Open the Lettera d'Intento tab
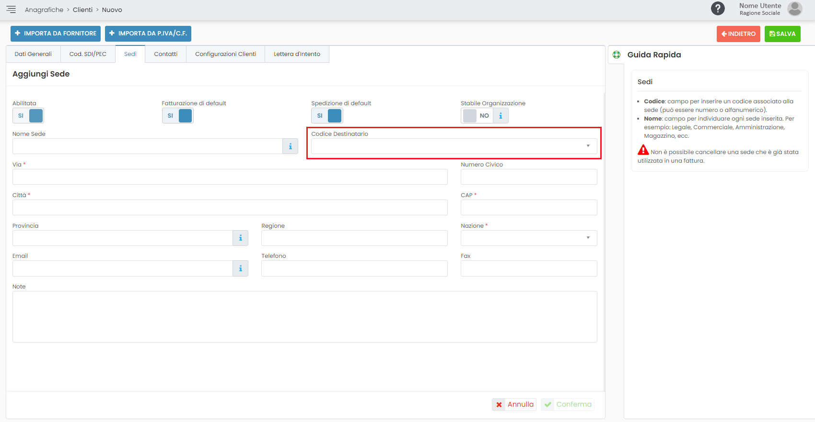815x422 pixels. [297, 54]
